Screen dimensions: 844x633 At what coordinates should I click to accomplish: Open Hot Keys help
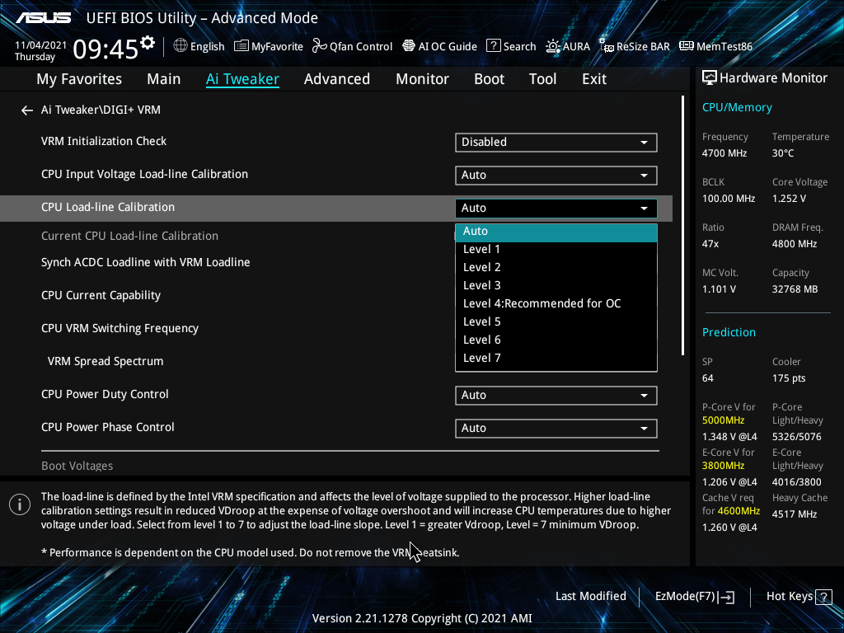click(799, 597)
